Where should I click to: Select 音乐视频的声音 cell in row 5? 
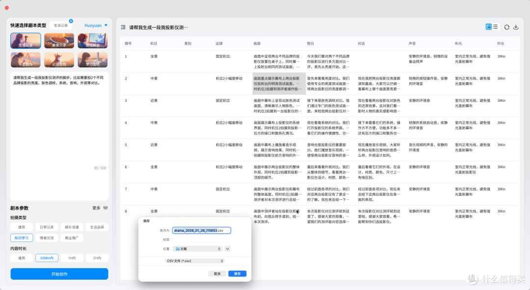(428, 147)
